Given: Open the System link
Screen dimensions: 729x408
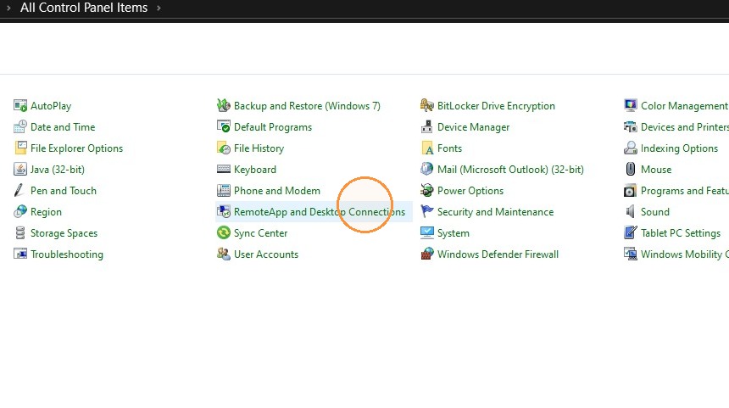Looking at the screenshot, I should [454, 233].
